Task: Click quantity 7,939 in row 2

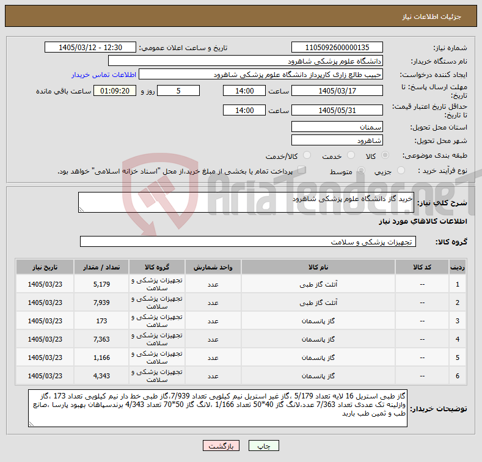Action: tap(101, 302)
